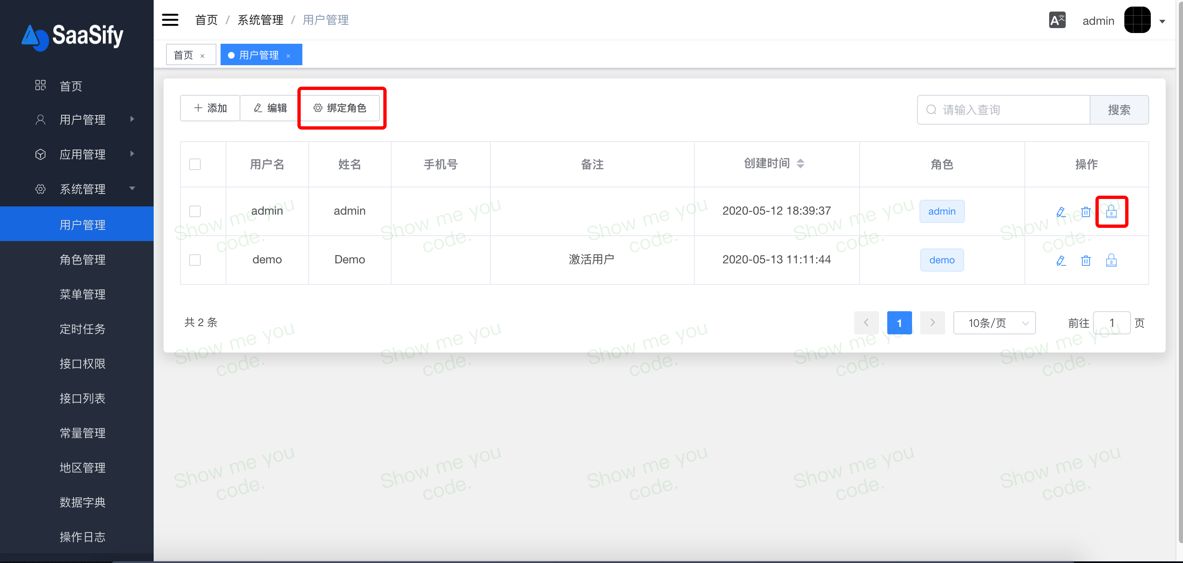Expand the 应用管理 sidebar menu
Image resolution: width=1183 pixels, height=563 pixels.
[83, 154]
